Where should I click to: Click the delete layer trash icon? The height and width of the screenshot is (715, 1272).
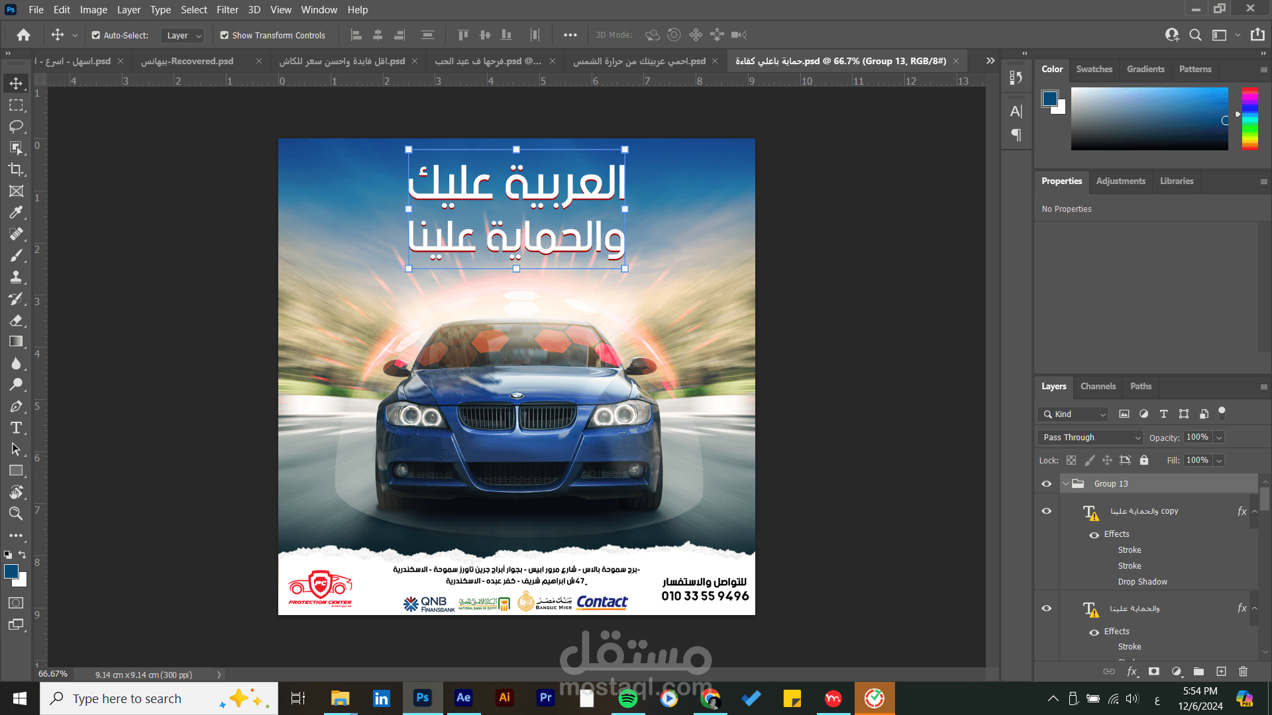coord(1243,671)
